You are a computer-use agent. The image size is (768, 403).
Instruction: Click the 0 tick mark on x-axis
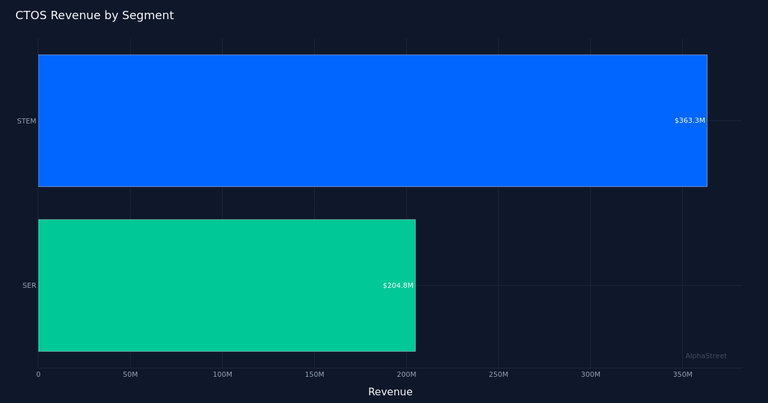coord(38,374)
